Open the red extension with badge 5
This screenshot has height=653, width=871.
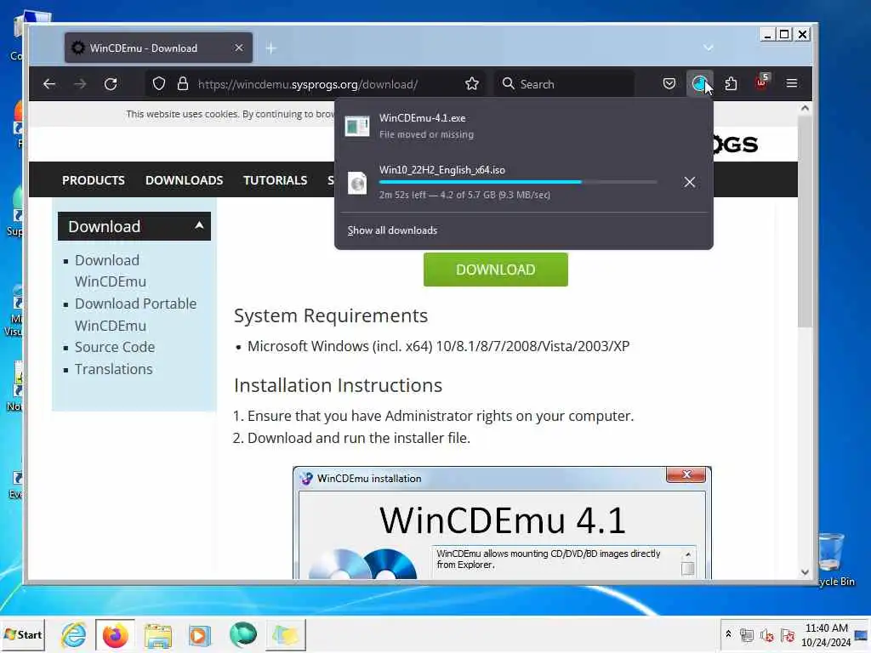click(x=761, y=82)
